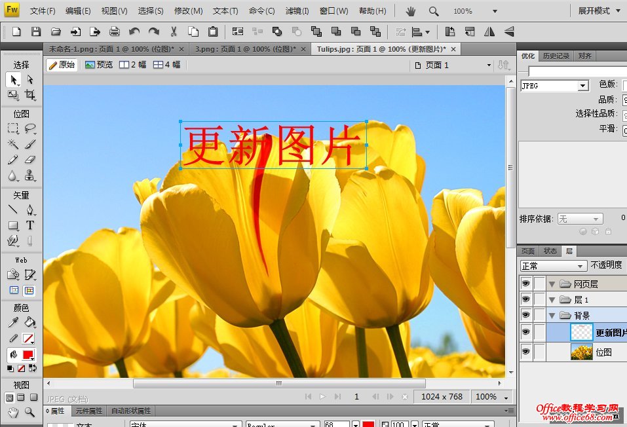The width and height of the screenshot is (627, 427).
Task: Toggle visibility of 网页层 layer
Action: click(x=525, y=284)
